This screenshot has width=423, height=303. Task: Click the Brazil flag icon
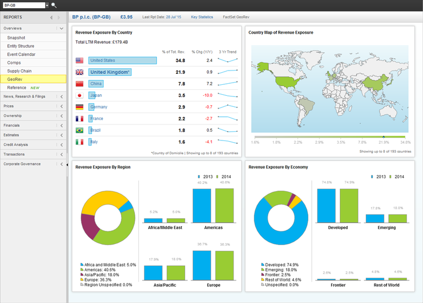point(79,131)
